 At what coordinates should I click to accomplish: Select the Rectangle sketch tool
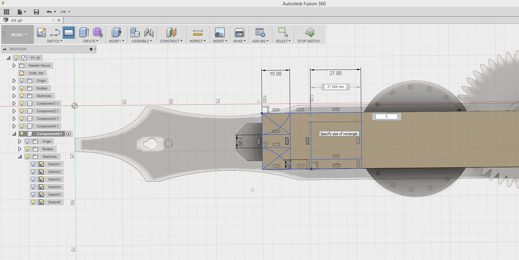(69, 33)
